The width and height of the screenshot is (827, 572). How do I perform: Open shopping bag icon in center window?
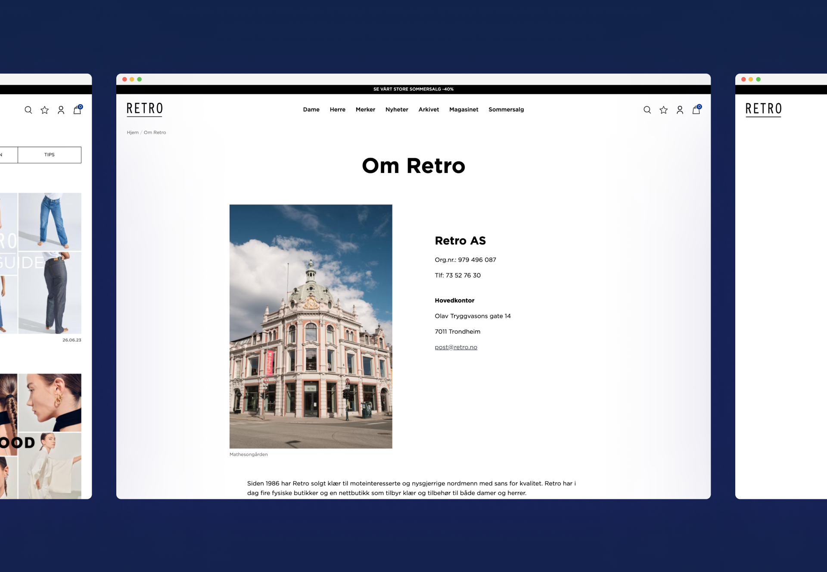(x=696, y=110)
